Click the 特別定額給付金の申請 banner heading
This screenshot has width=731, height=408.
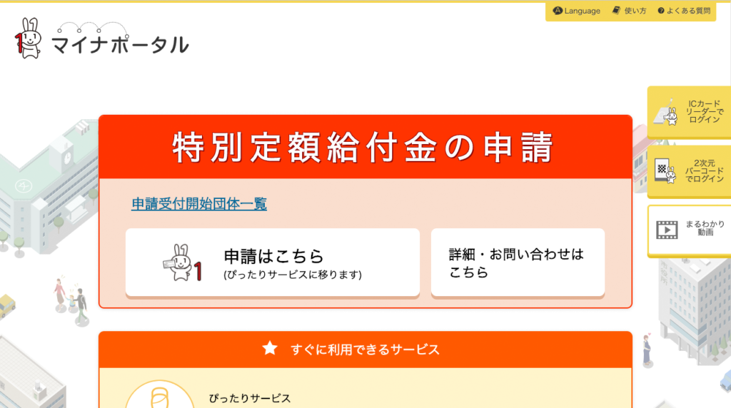(363, 148)
